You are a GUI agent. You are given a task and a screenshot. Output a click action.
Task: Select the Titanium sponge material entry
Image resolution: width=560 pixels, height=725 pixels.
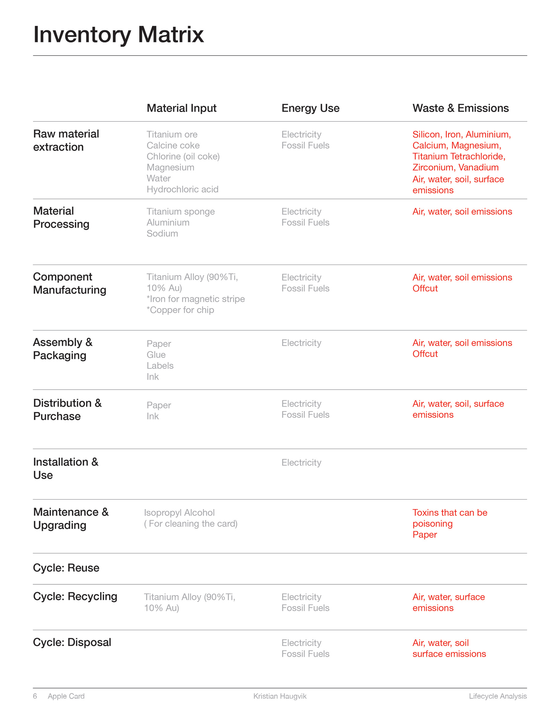[181, 212]
